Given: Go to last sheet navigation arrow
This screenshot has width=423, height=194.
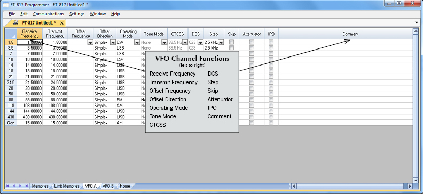Looking at the screenshot, I should [x=26, y=186].
